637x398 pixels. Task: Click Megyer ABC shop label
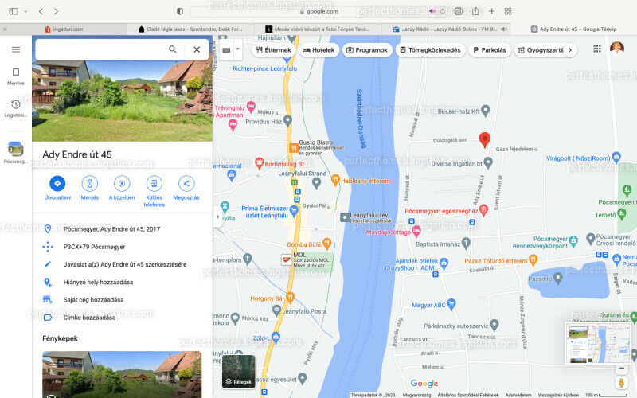point(428,305)
